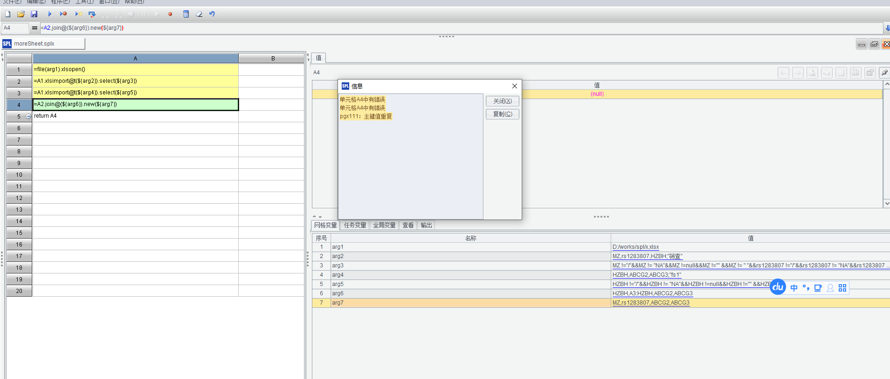
Task: Open the 输出 tab
Action: (x=426, y=225)
